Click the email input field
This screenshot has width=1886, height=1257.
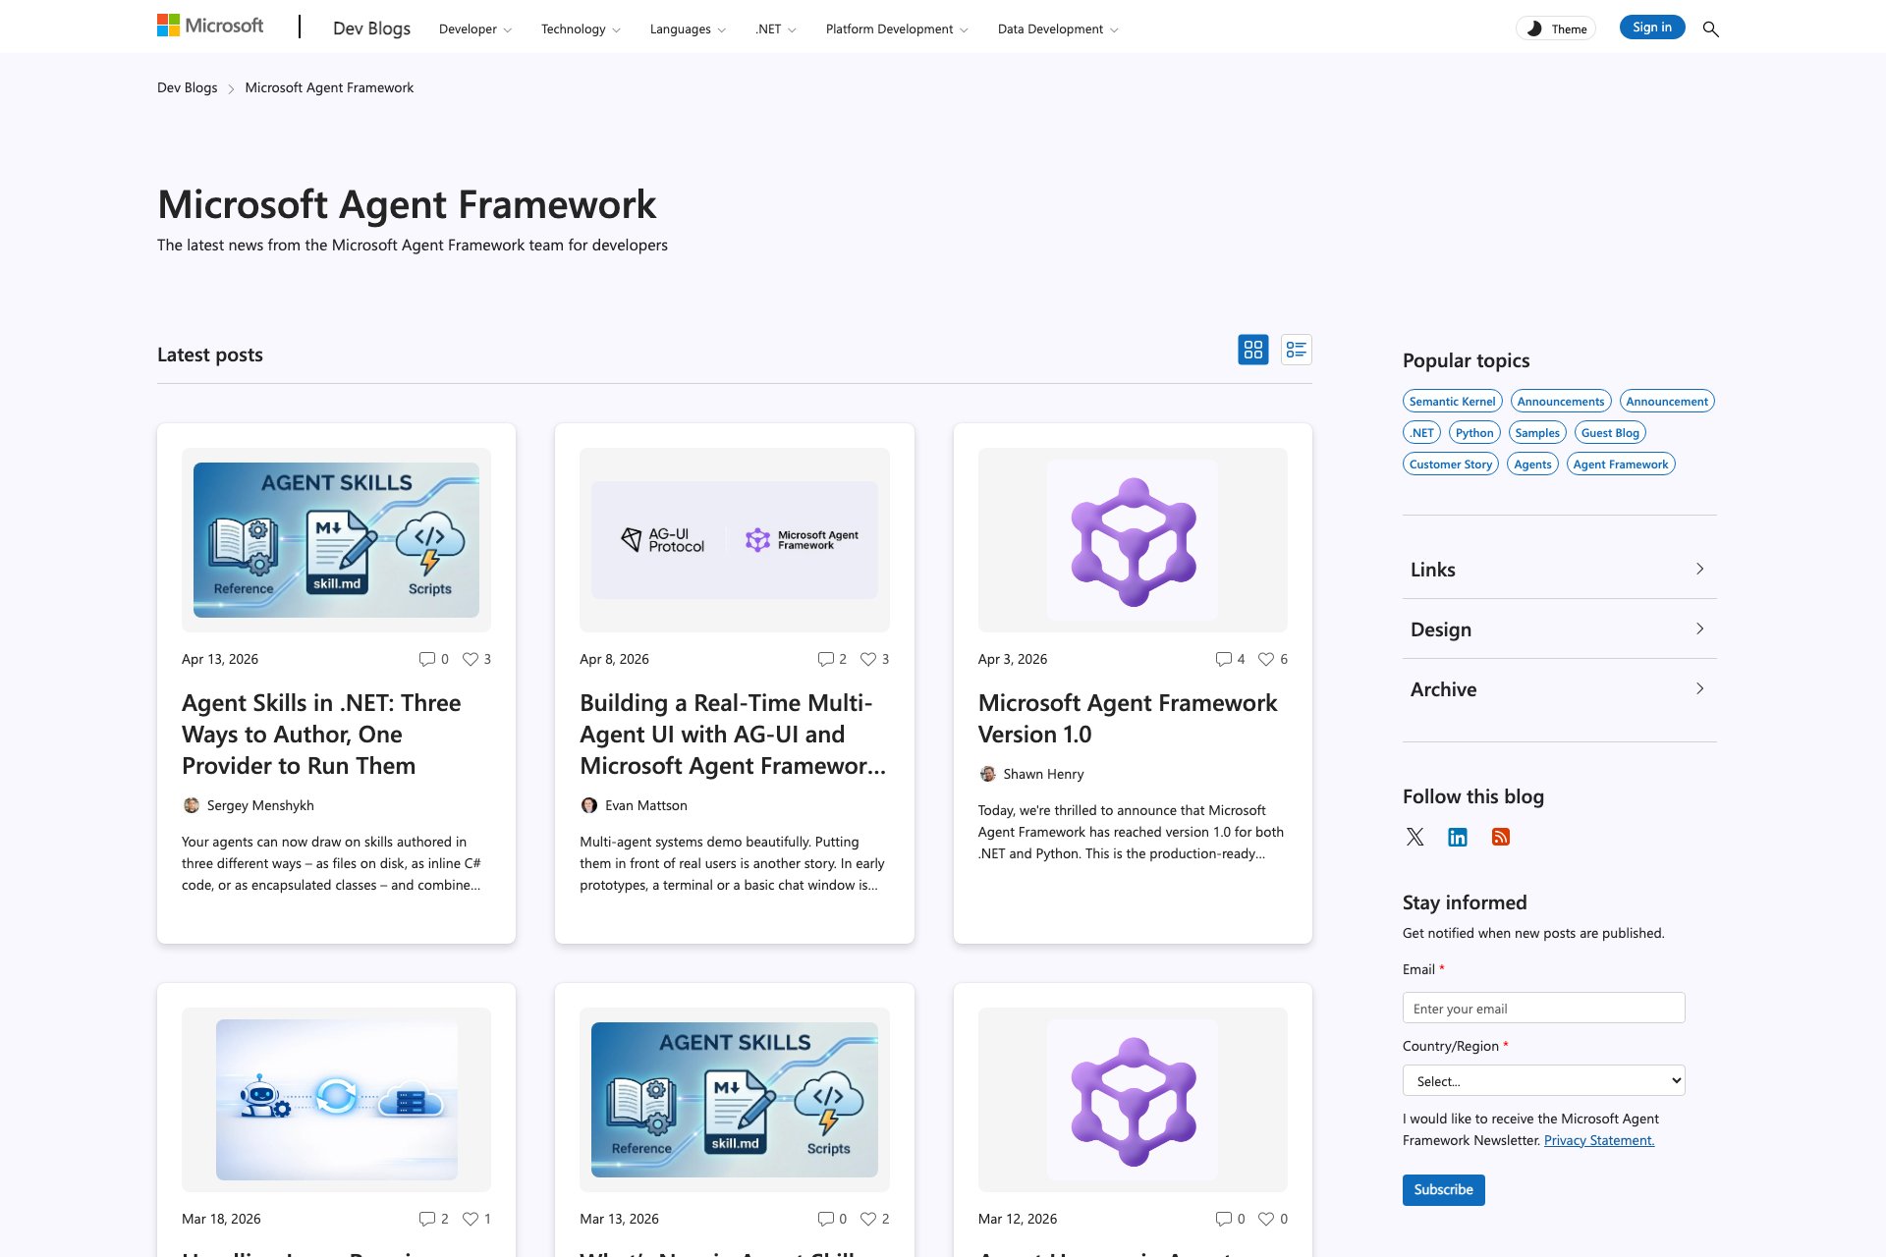point(1543,1009)
